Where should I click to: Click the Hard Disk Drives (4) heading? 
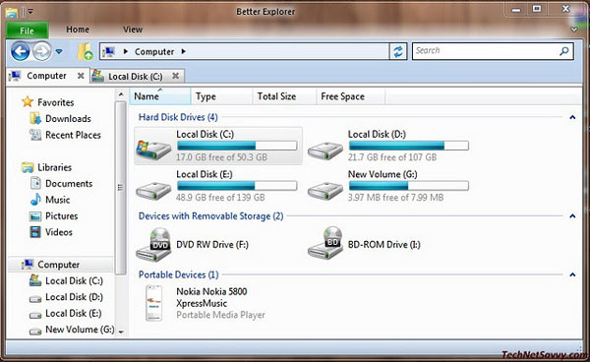[x=178, y=117]
